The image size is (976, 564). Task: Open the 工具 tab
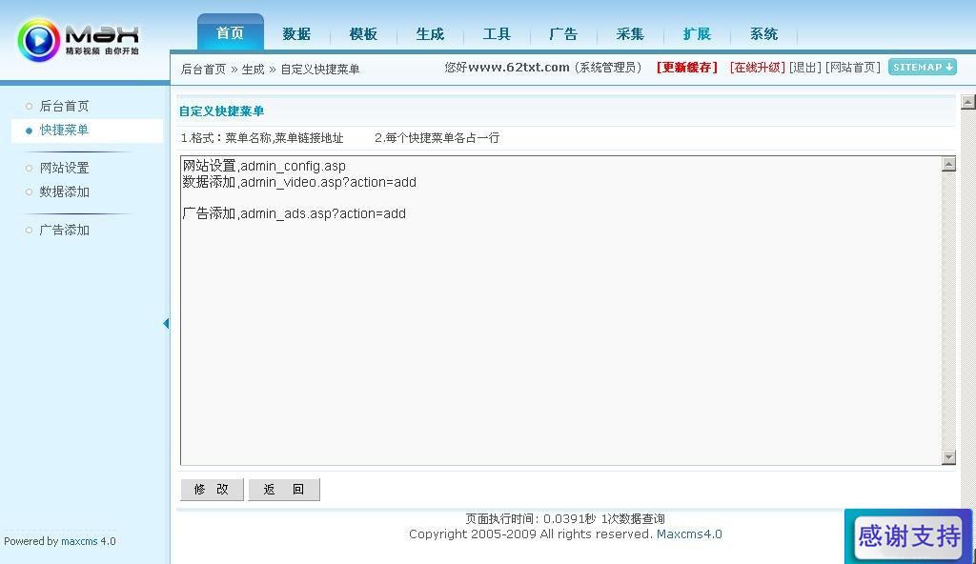[x=497, y=33]
